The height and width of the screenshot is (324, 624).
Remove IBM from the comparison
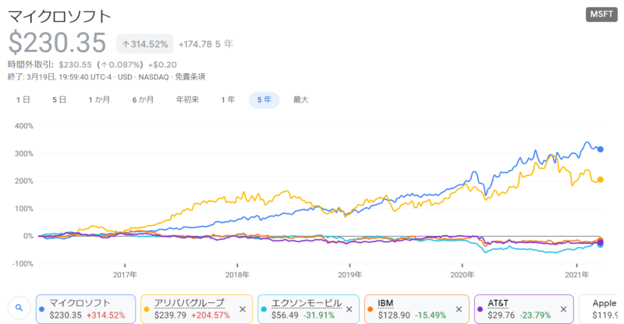pos(459,309)
